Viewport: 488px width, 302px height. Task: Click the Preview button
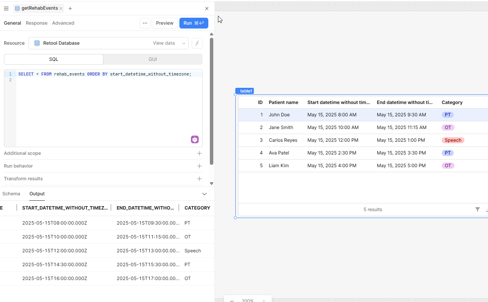[x=165, y=23]
